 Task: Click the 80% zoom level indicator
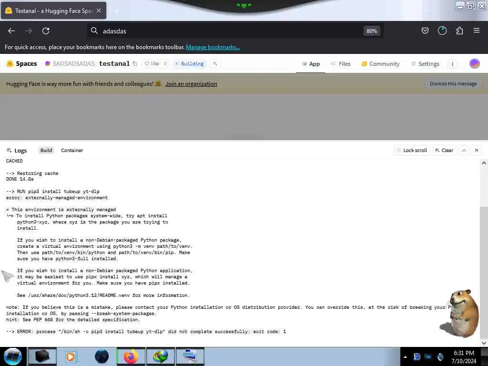click(372, 31)
